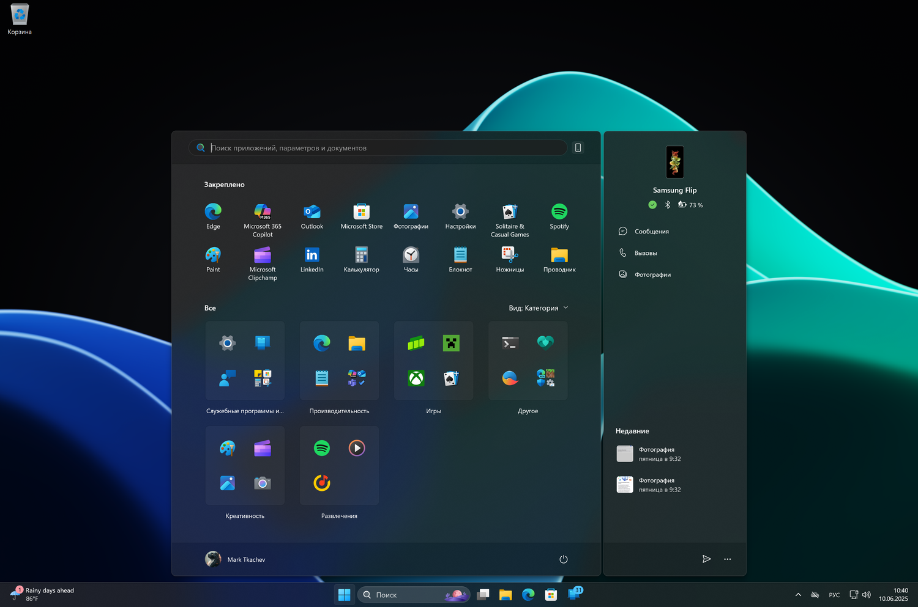Viewport: 918px width, 607px height.
Task: Click the Игры category label
Action: 433,411
